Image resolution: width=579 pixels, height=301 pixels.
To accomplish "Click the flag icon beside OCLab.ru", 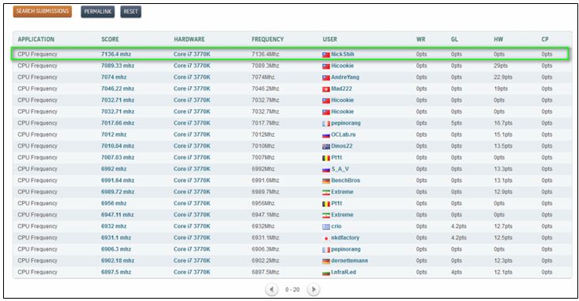I will coord(325,135).
